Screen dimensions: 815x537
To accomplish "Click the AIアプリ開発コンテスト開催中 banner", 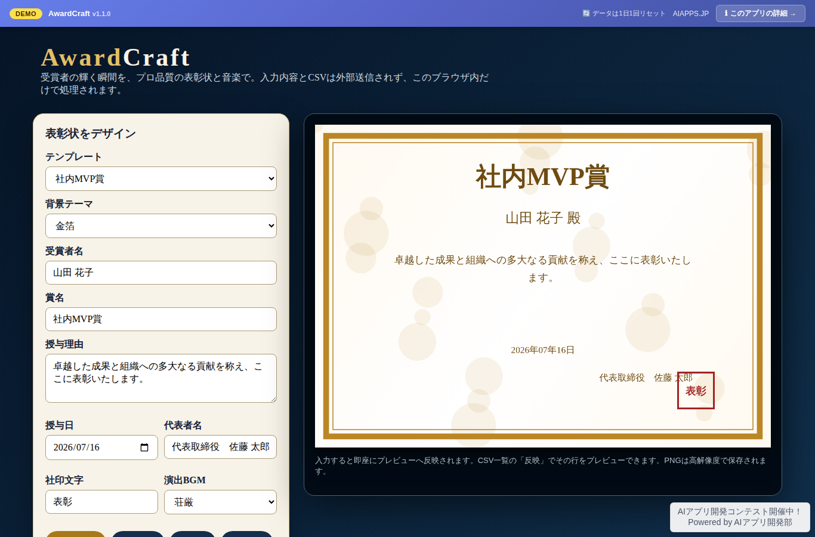I will pyautogui.click(x=740, y=517).
